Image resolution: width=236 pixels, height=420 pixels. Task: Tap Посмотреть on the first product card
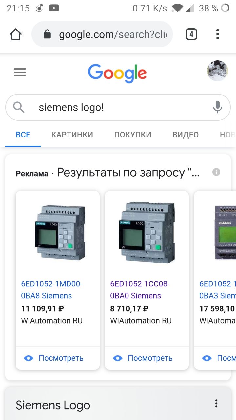[x=54, y=358]
